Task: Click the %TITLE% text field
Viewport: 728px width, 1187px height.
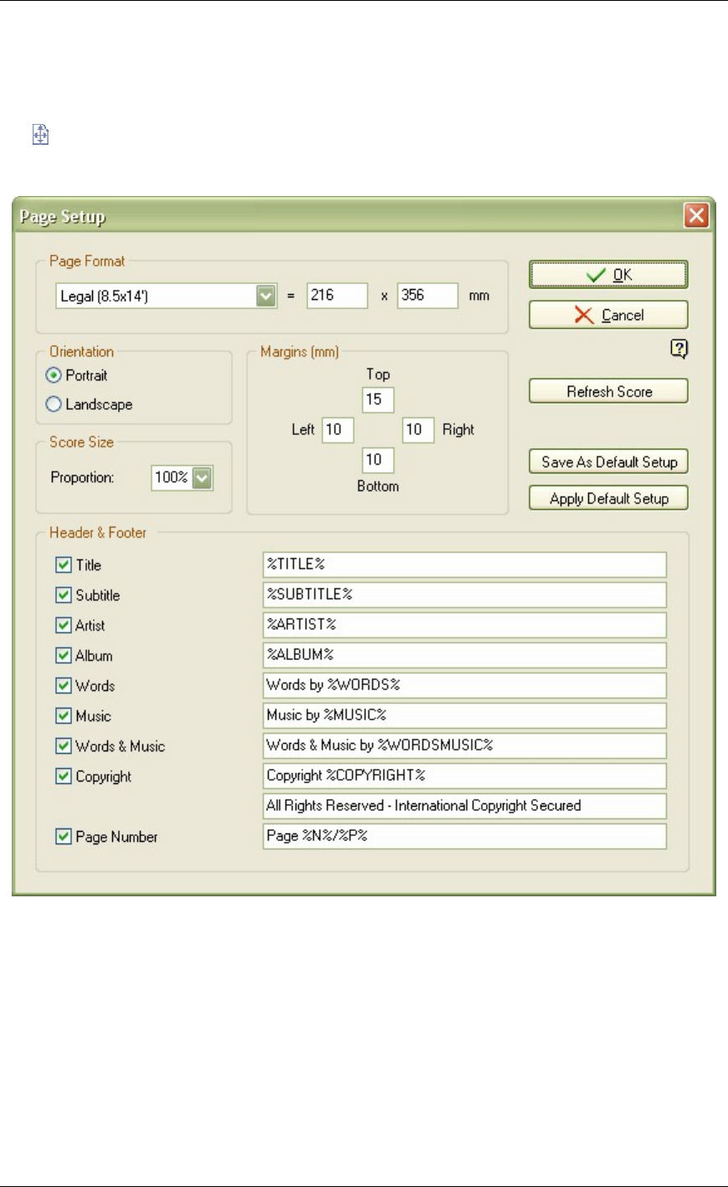Action: point(464,565)
